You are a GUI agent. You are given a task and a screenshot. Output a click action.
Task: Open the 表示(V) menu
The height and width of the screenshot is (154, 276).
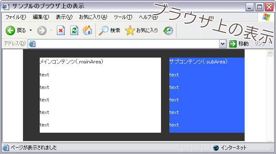64,17
